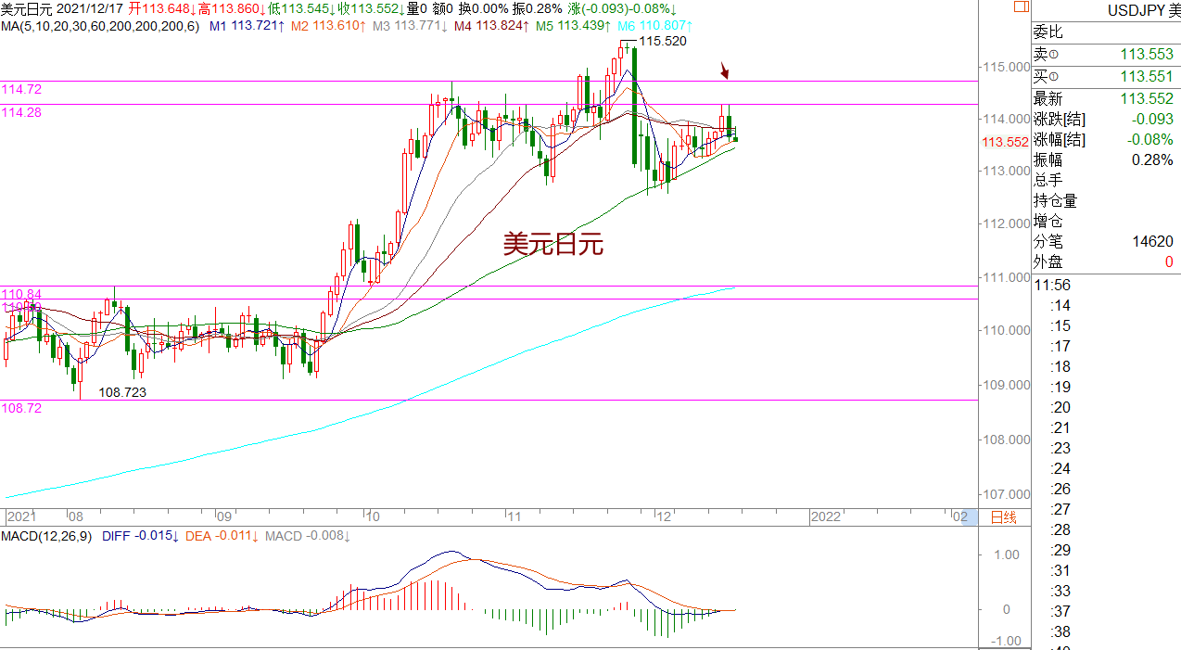Select the 总手 row label
The width and height of the screenshot is (1181, 650).
(1048, 181)
